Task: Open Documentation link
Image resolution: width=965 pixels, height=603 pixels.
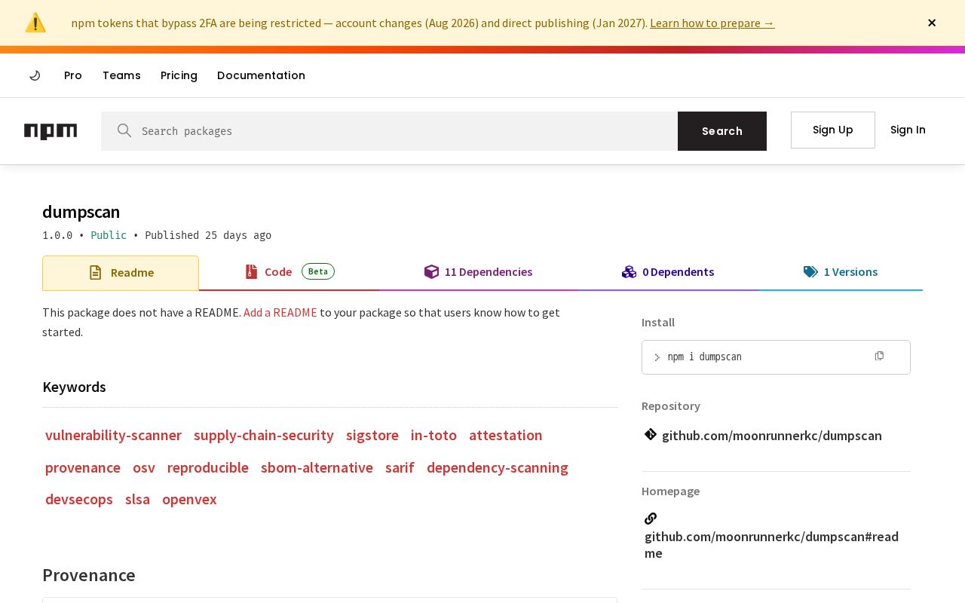Action: click(x=261, y=75)
